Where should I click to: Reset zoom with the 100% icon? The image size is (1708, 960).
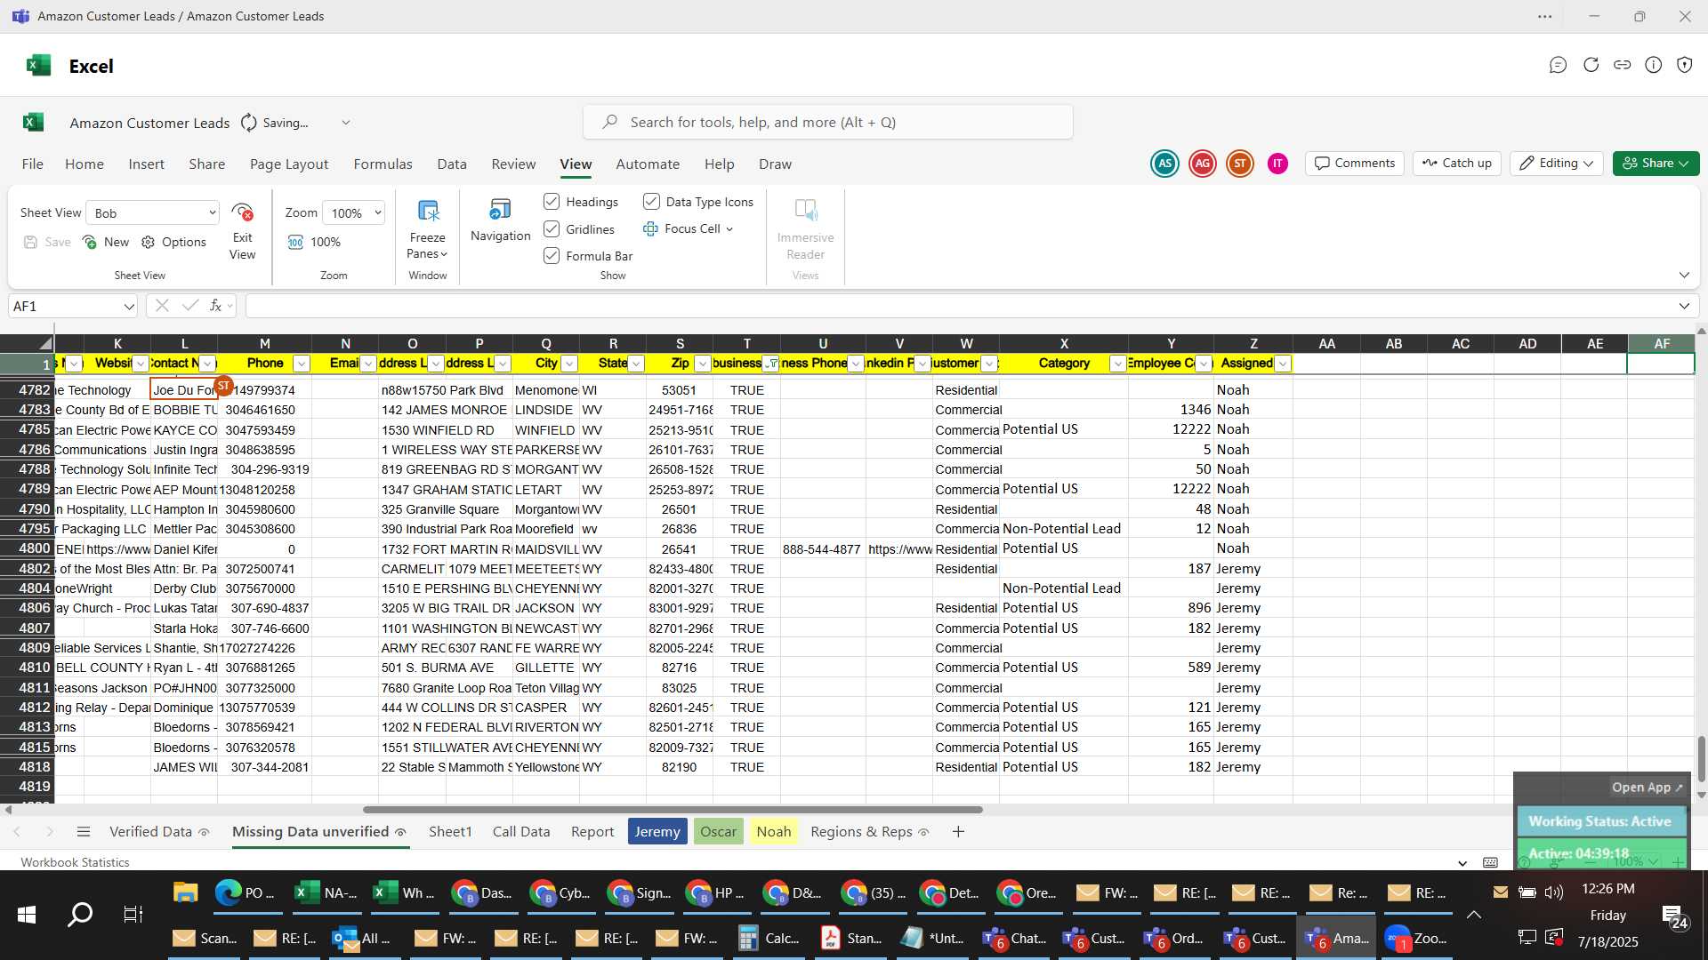pyautogui.click(x=295, y=242)
